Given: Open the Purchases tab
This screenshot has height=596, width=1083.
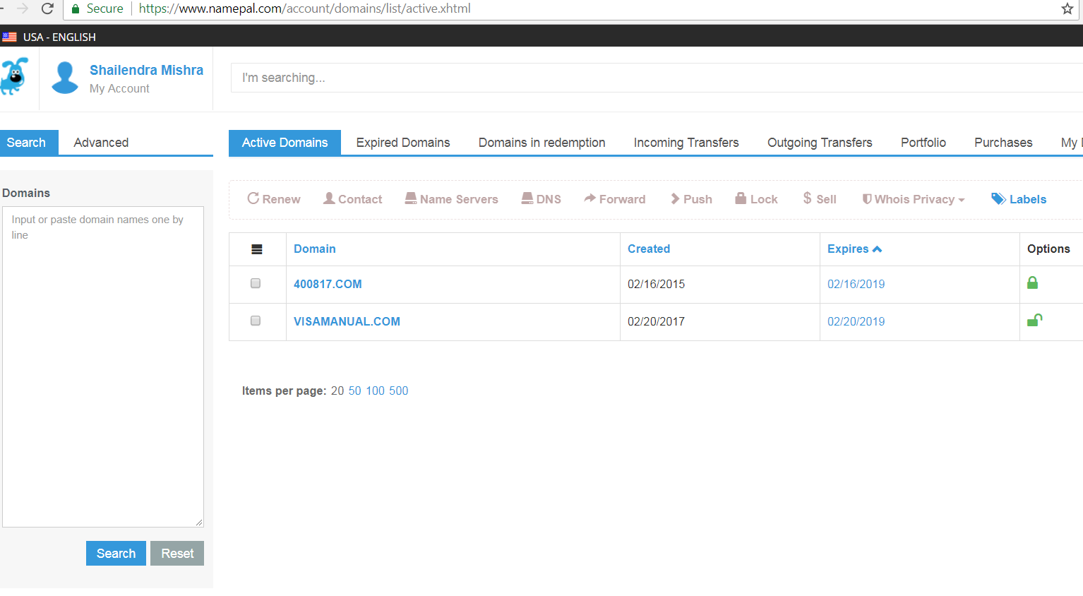Looking at the screenshot, I should (x=1003, y=143).
